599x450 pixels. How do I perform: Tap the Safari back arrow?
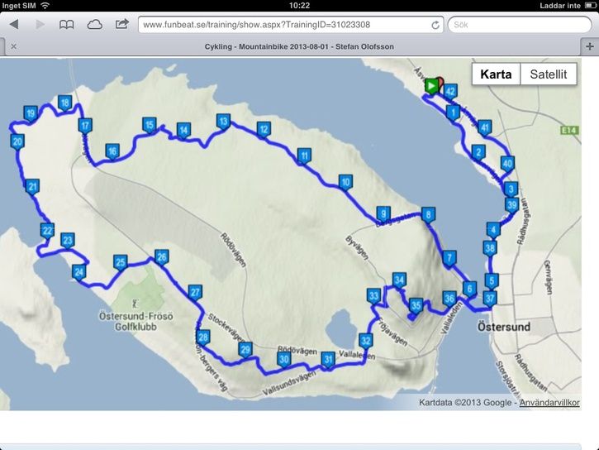pyautogui.click(x=14, y=25)
